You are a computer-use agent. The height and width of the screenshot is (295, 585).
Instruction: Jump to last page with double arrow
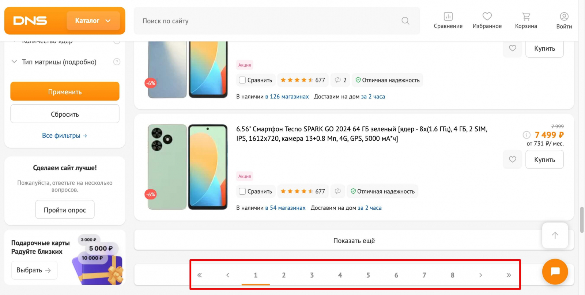coord(509,275)
